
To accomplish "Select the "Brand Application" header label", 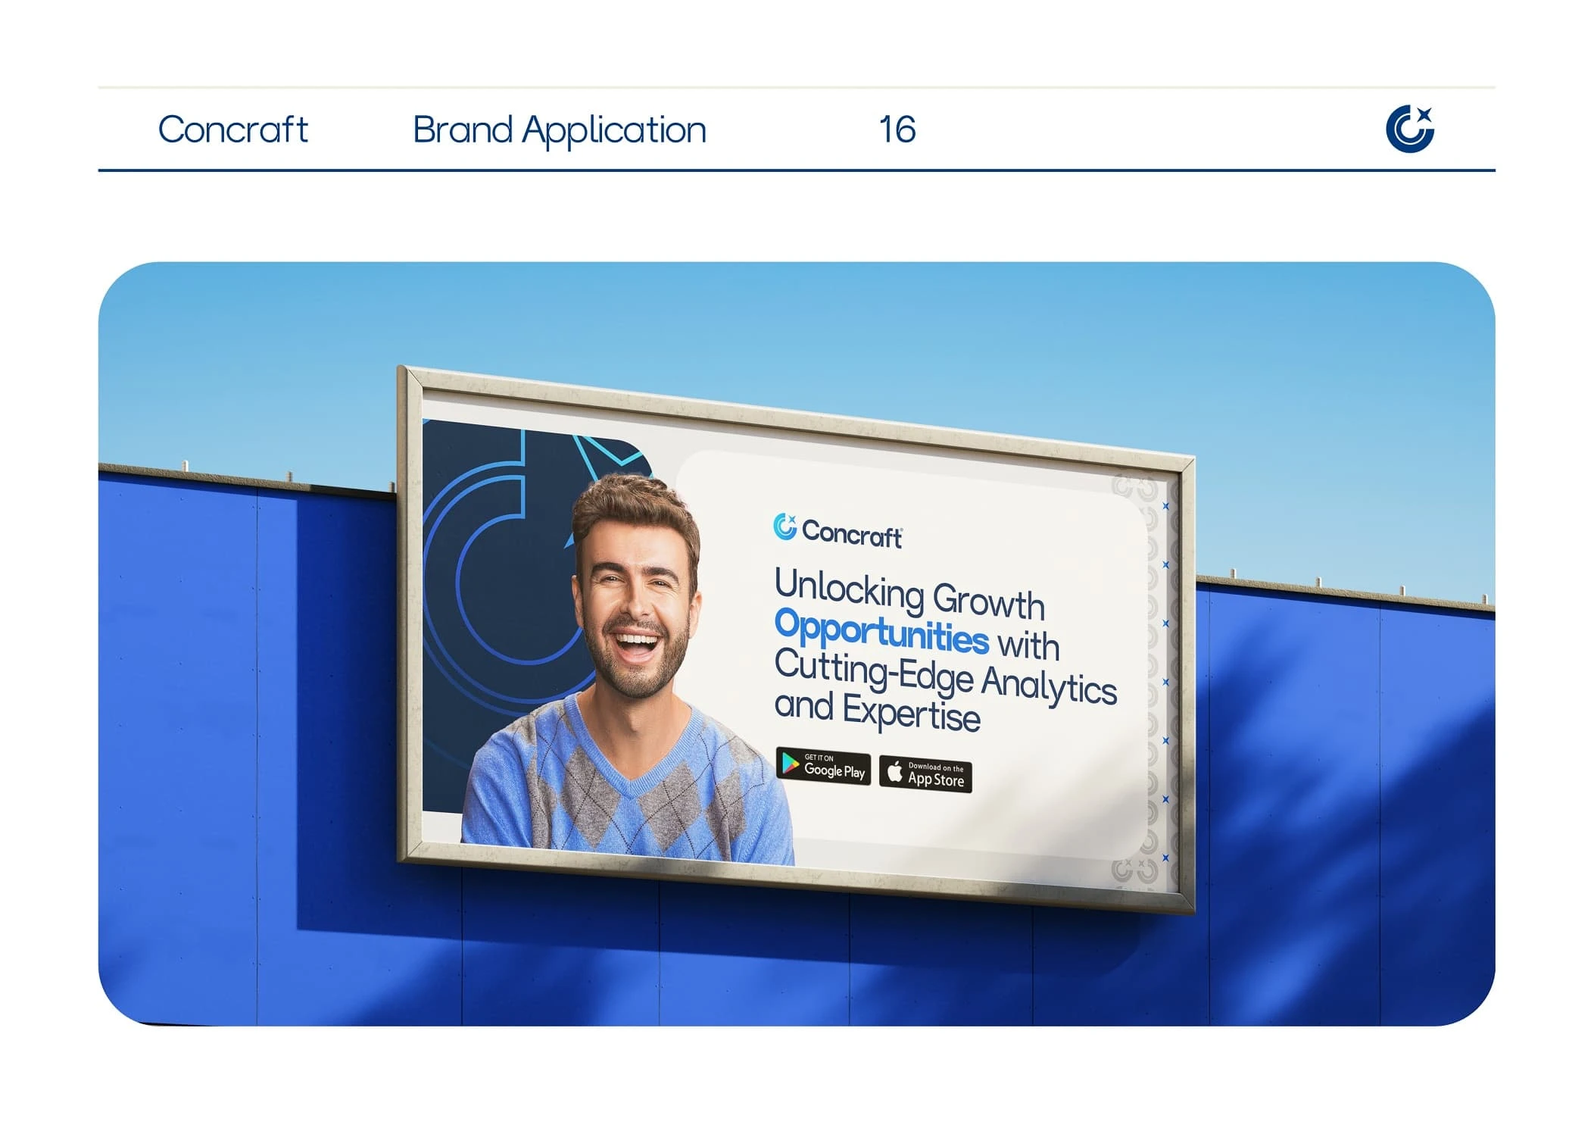I will tap(559, 130).
